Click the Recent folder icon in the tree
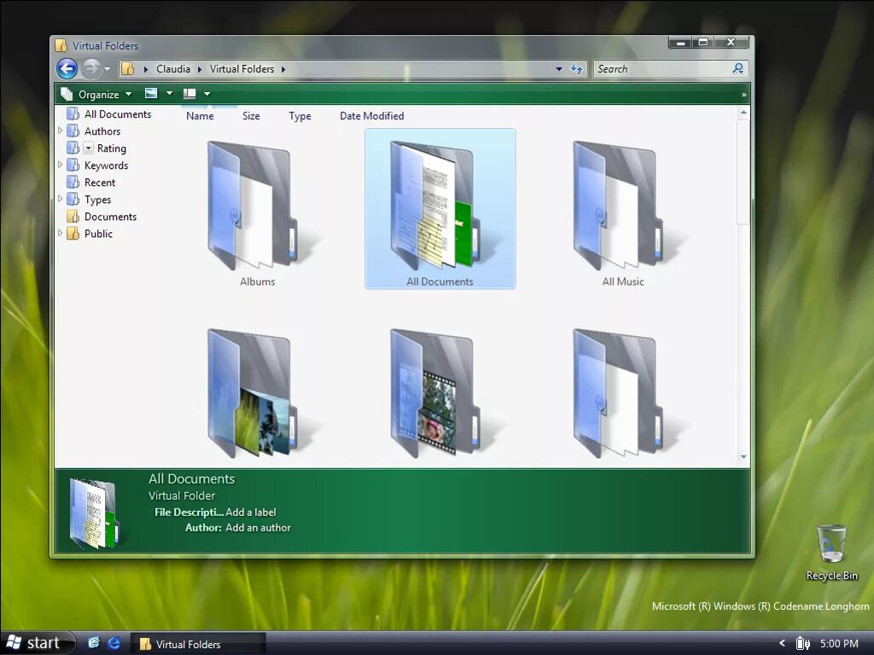The width and height of the screenshot is (874, 655). pyautogui.click(x=73, y=183)
